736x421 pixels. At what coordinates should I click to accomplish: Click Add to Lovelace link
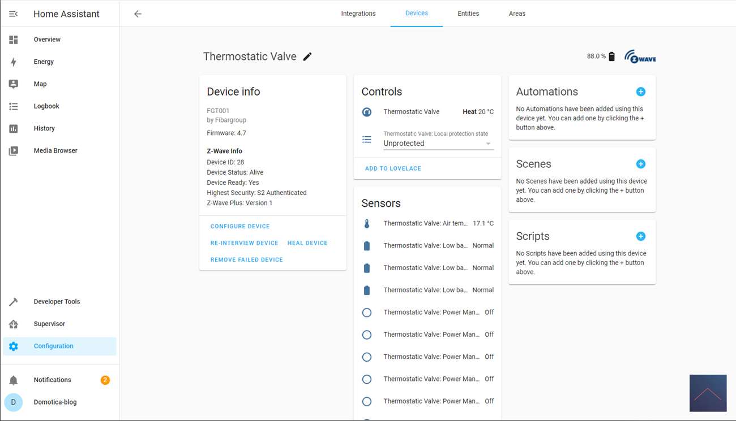[x=393, y=168]
